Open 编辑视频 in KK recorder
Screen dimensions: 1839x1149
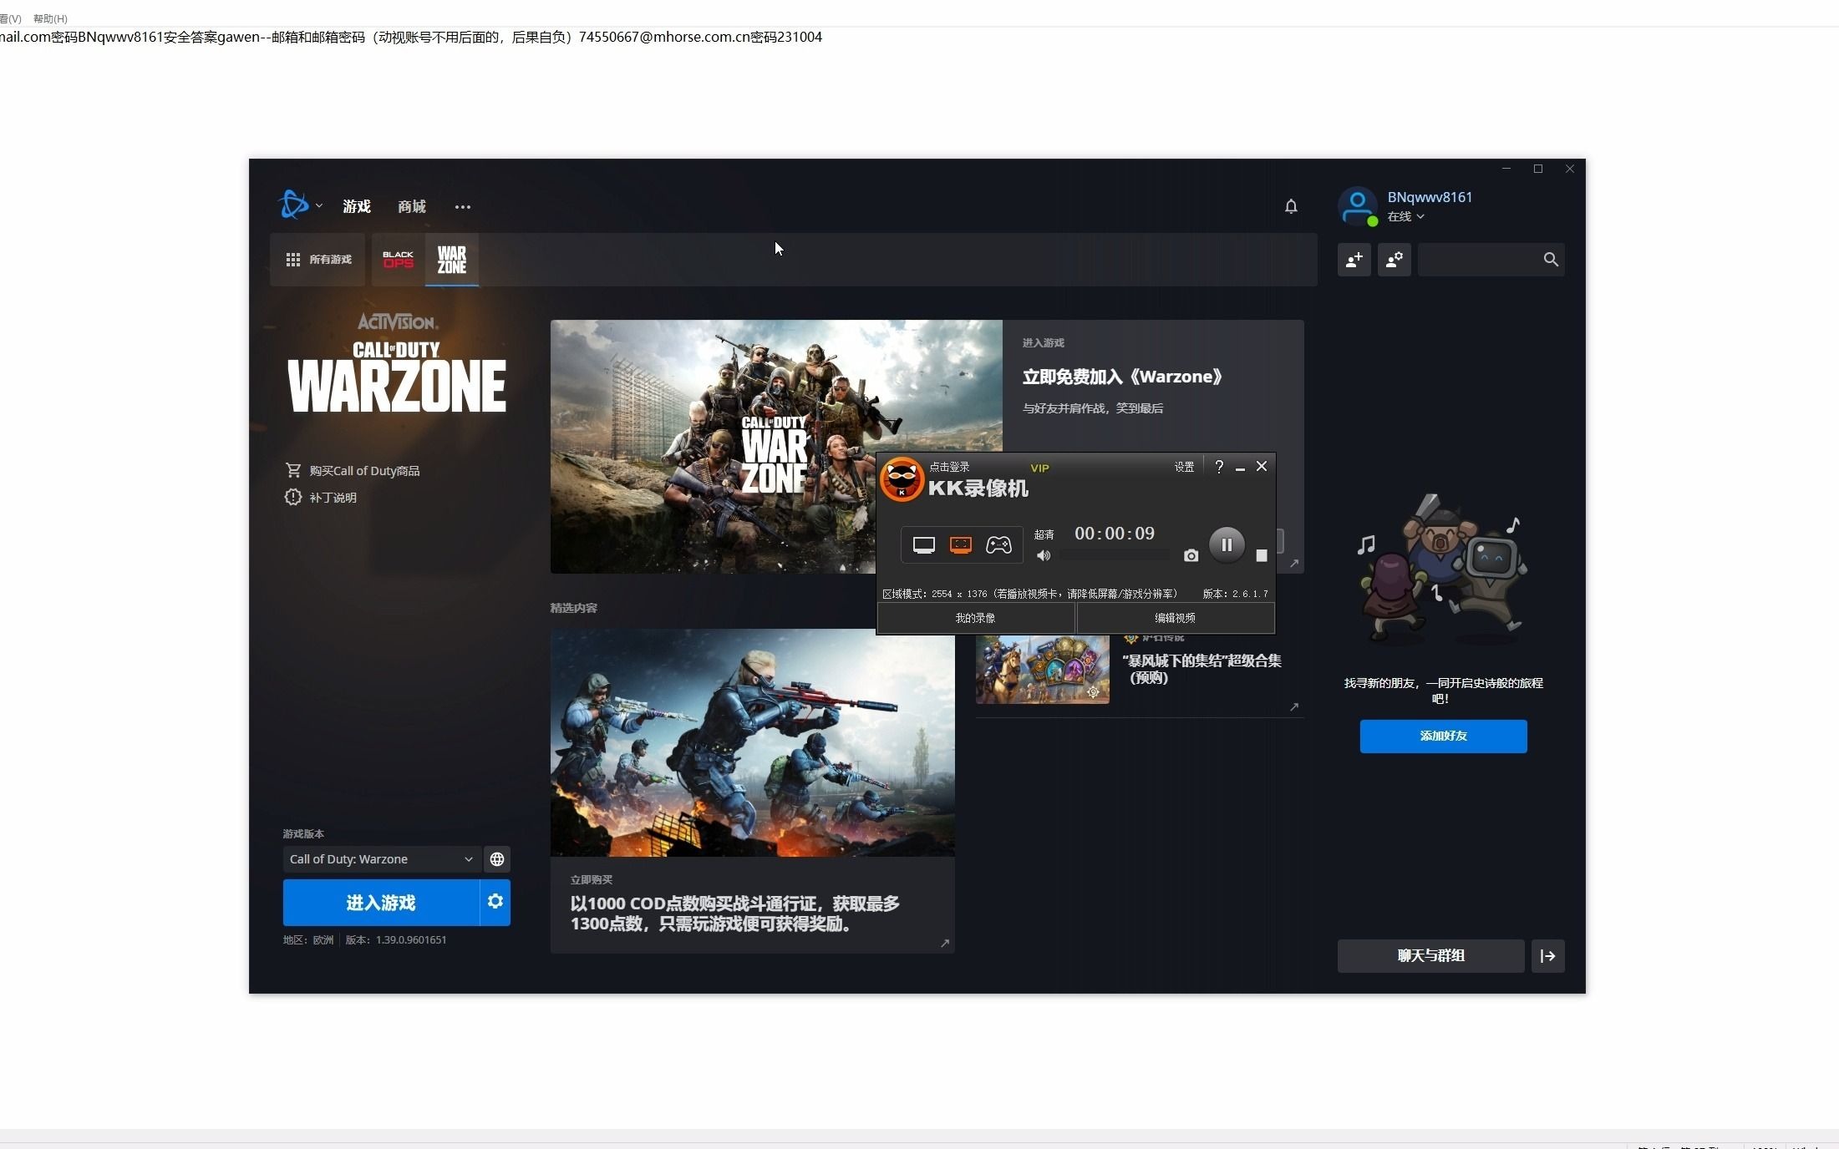[1175, 619]
